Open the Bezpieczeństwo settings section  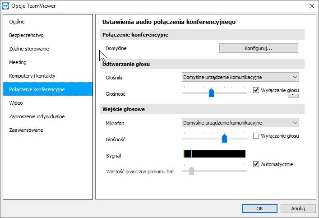[26, 35]
